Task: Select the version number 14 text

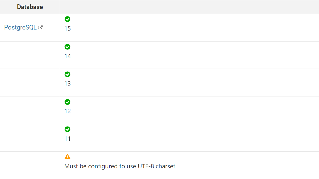Action: pos(67,56)
